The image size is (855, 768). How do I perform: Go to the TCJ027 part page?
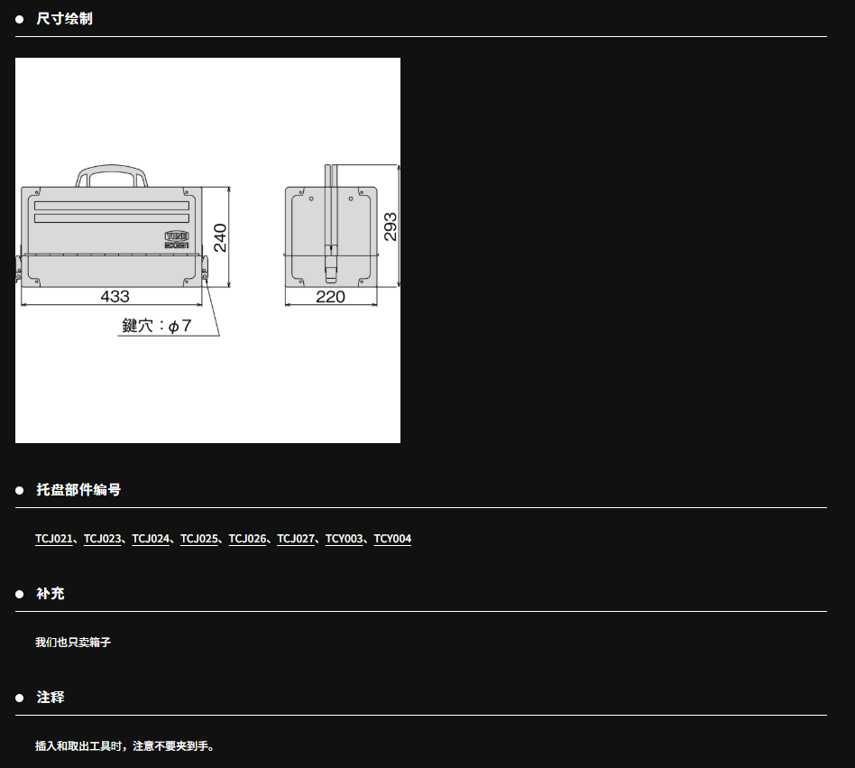tap(296, 539)
